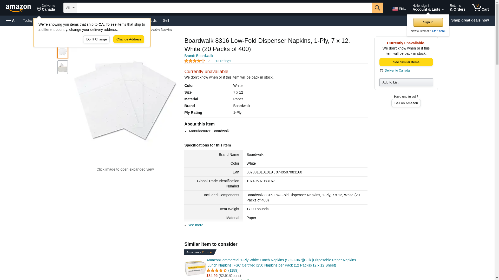Click the yellow Sign in button

[x=428, y=22]
